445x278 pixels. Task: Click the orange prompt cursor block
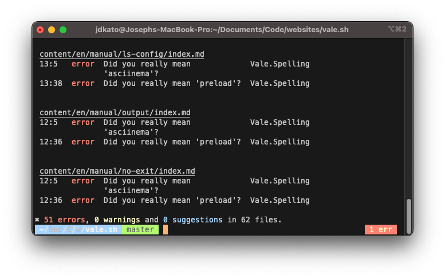(166, 229)
